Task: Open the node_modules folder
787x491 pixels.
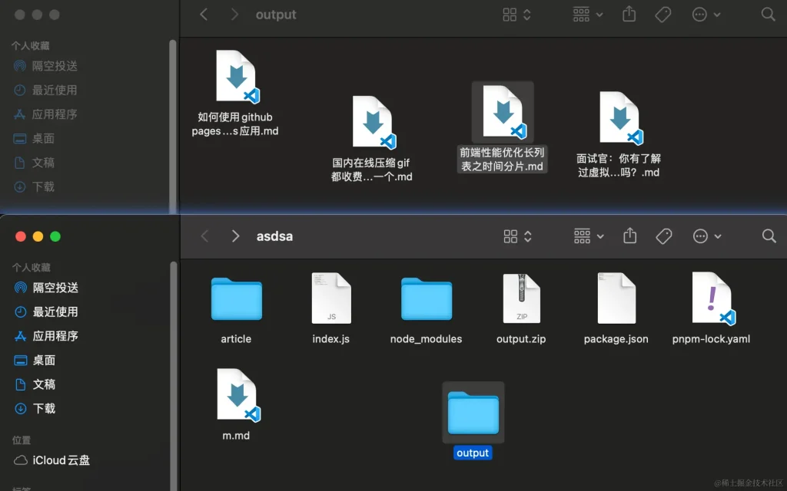Action: [x=426, y=299]
